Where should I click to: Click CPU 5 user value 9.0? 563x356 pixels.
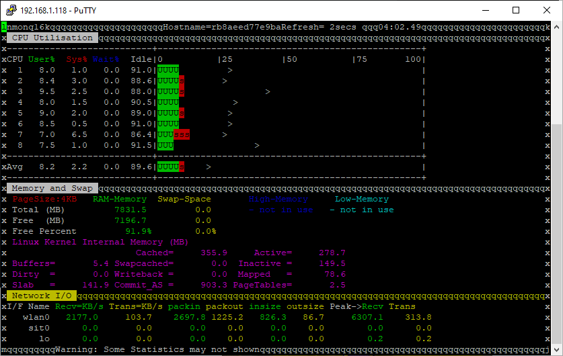click(47, 113)
